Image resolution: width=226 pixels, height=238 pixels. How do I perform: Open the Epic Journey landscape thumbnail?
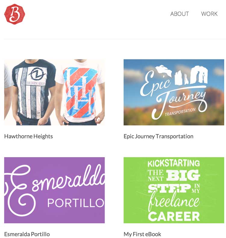coord(174,92)
